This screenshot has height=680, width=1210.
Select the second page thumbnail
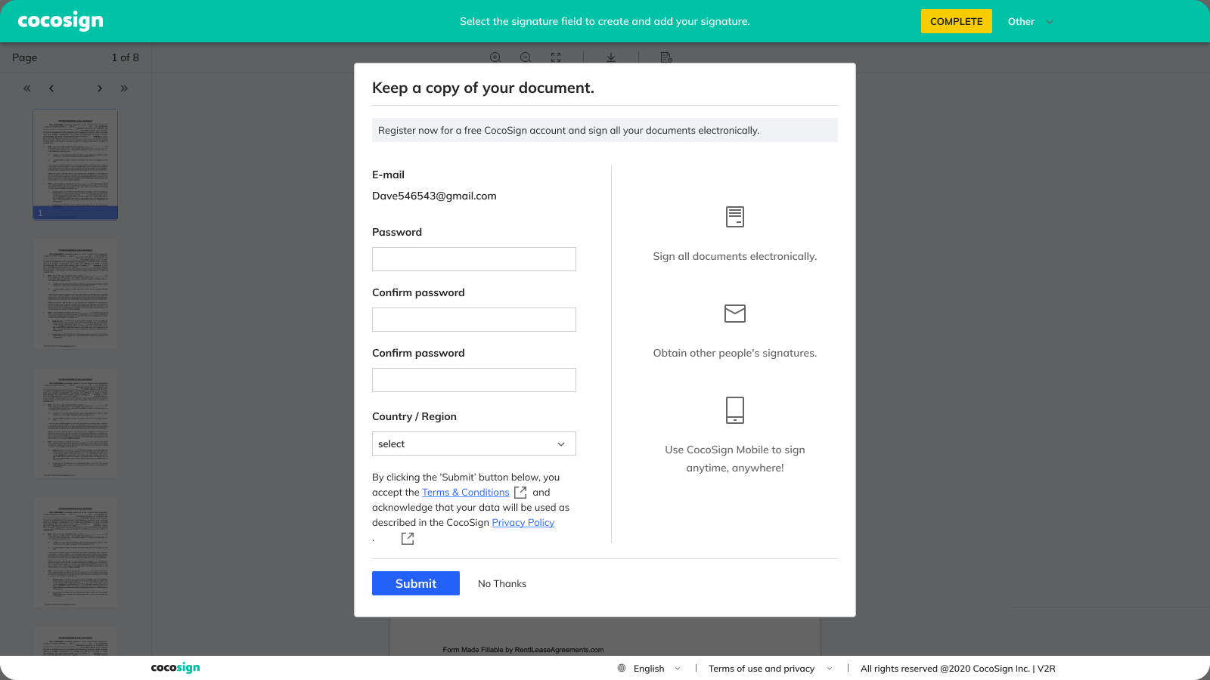click(x=76, y=294)
